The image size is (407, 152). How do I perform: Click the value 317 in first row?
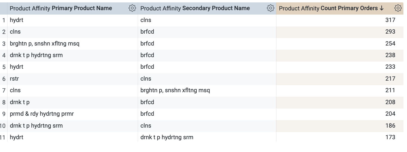pos(390,20)
